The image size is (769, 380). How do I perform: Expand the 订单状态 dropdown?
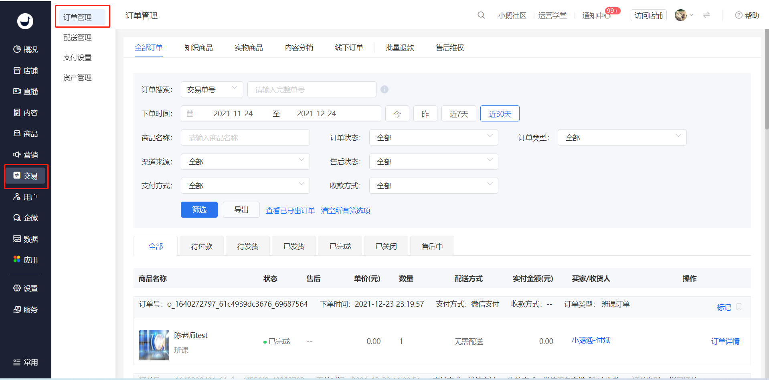point(434,137)
